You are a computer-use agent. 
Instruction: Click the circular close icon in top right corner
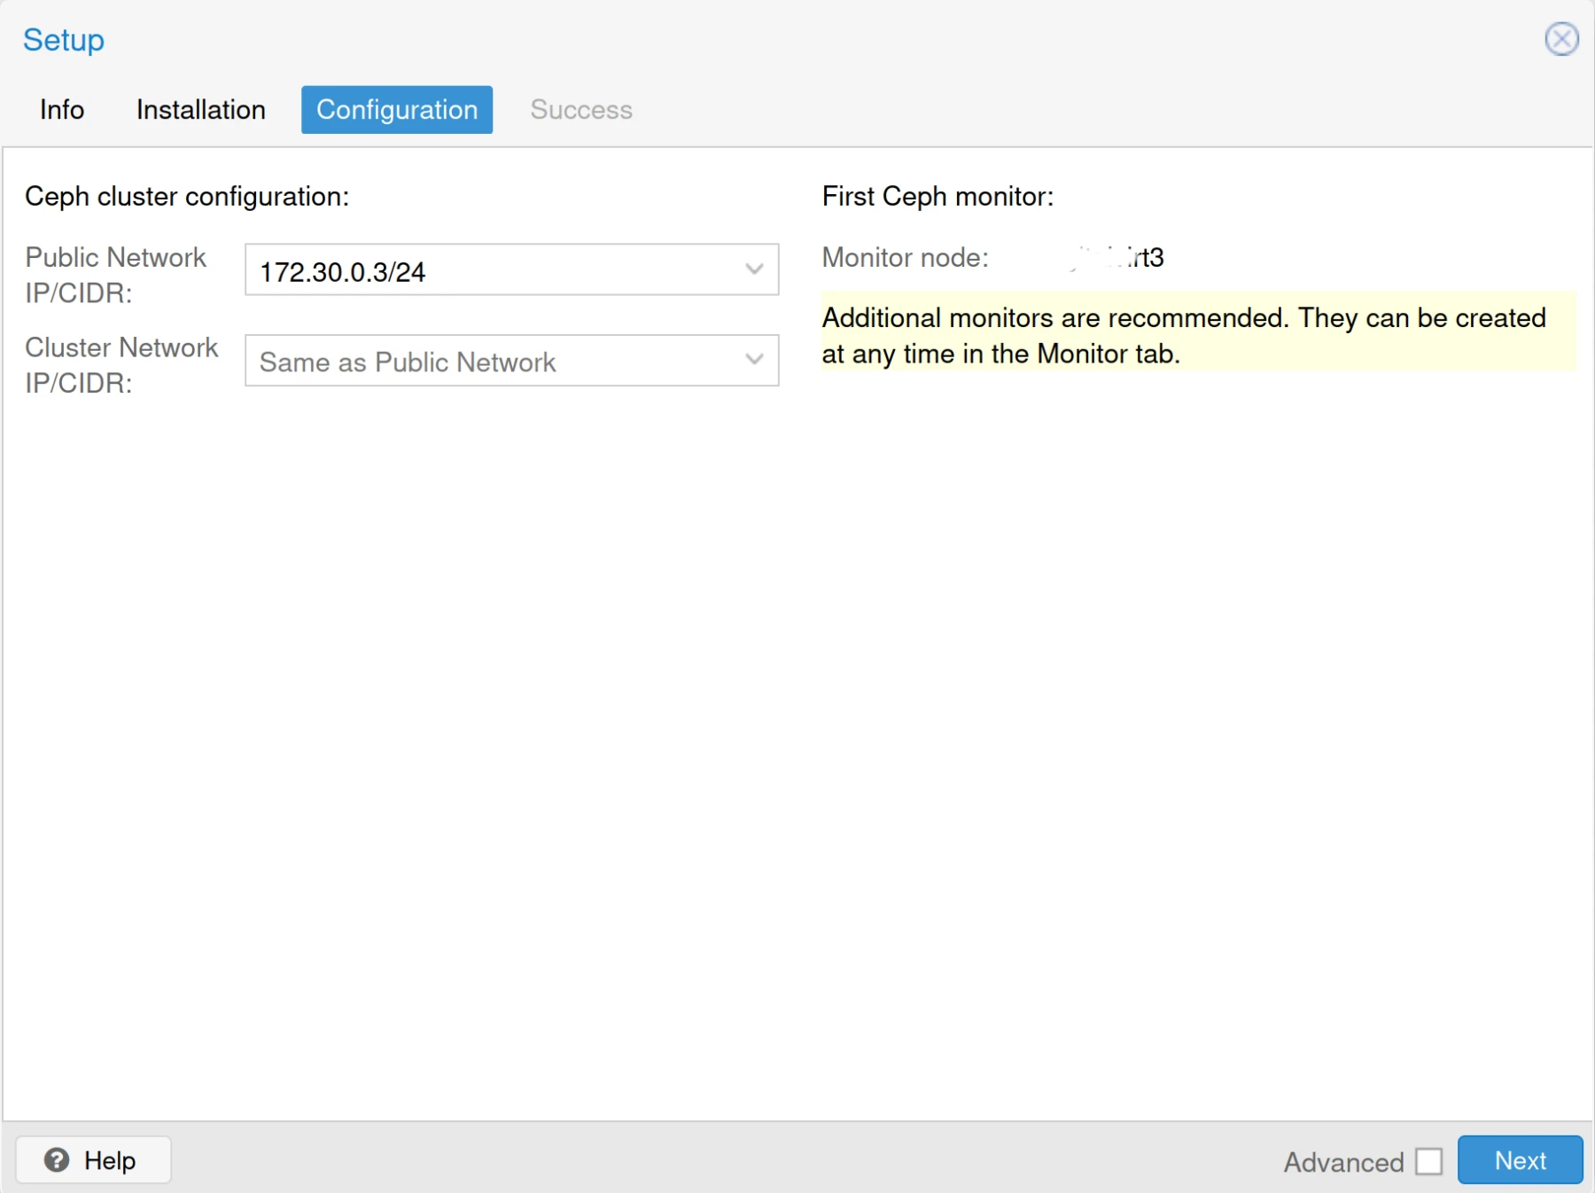[1562, 38]
